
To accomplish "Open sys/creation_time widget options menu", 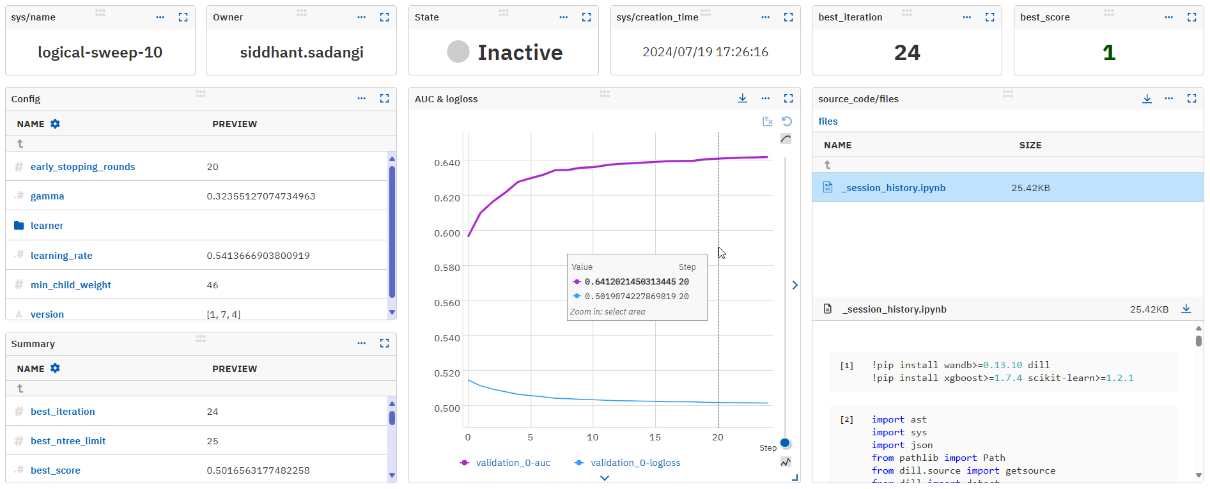I will [765, 17].
